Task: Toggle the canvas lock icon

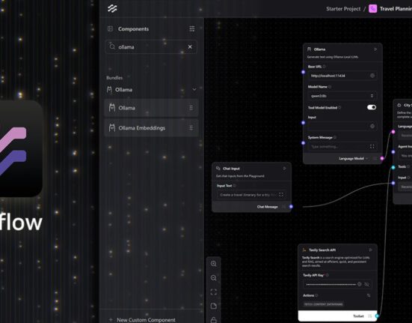Action: click(x=214, y=319)
